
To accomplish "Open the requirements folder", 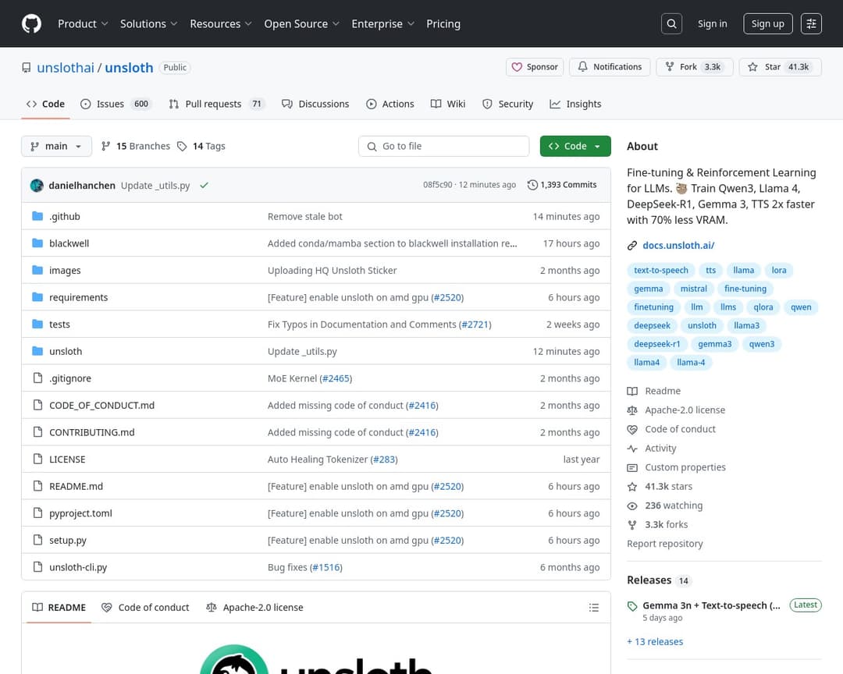I will click(x=79, y=297).
